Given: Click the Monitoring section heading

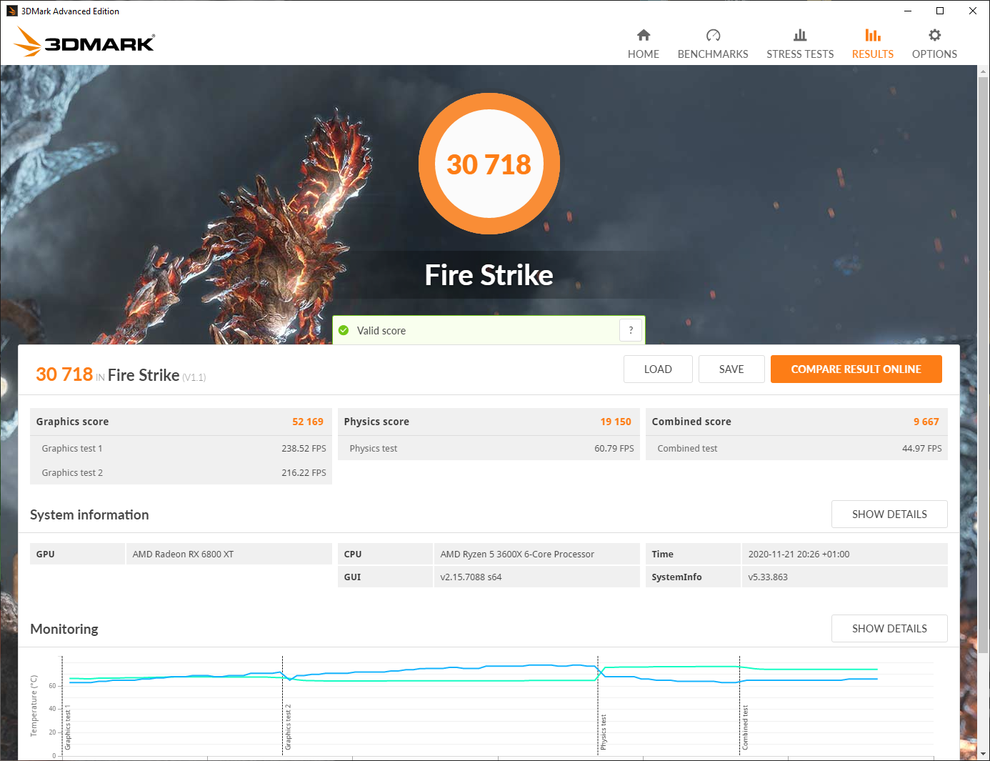Looking at the screenshot, I should coord(64,629).
